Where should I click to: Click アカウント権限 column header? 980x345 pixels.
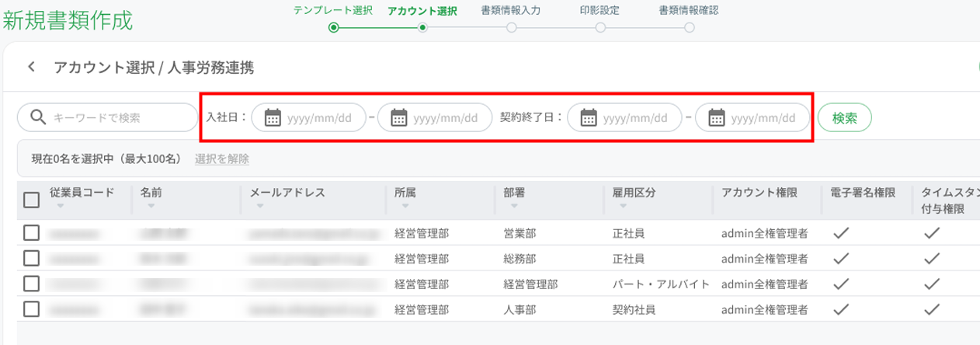pyautogui.click(x=759, y=193)
